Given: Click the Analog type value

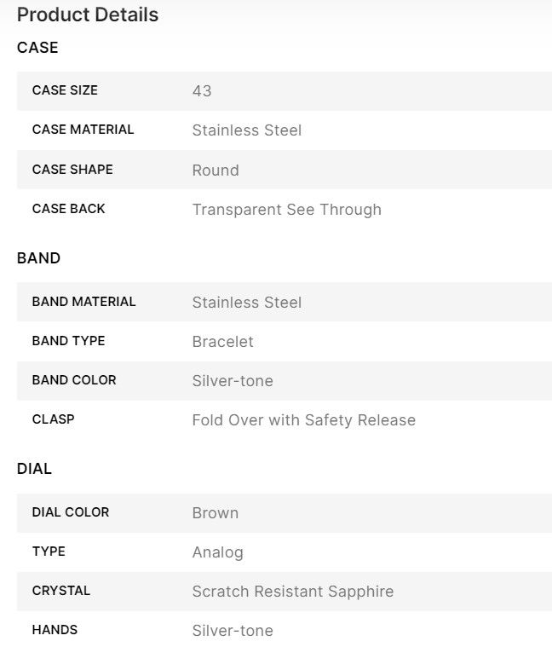Looking at the screenshot, I should (217, 552).
